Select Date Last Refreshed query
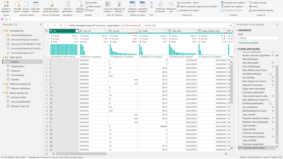The width and height of the screenshot is (283, 159). coord(20,102)
